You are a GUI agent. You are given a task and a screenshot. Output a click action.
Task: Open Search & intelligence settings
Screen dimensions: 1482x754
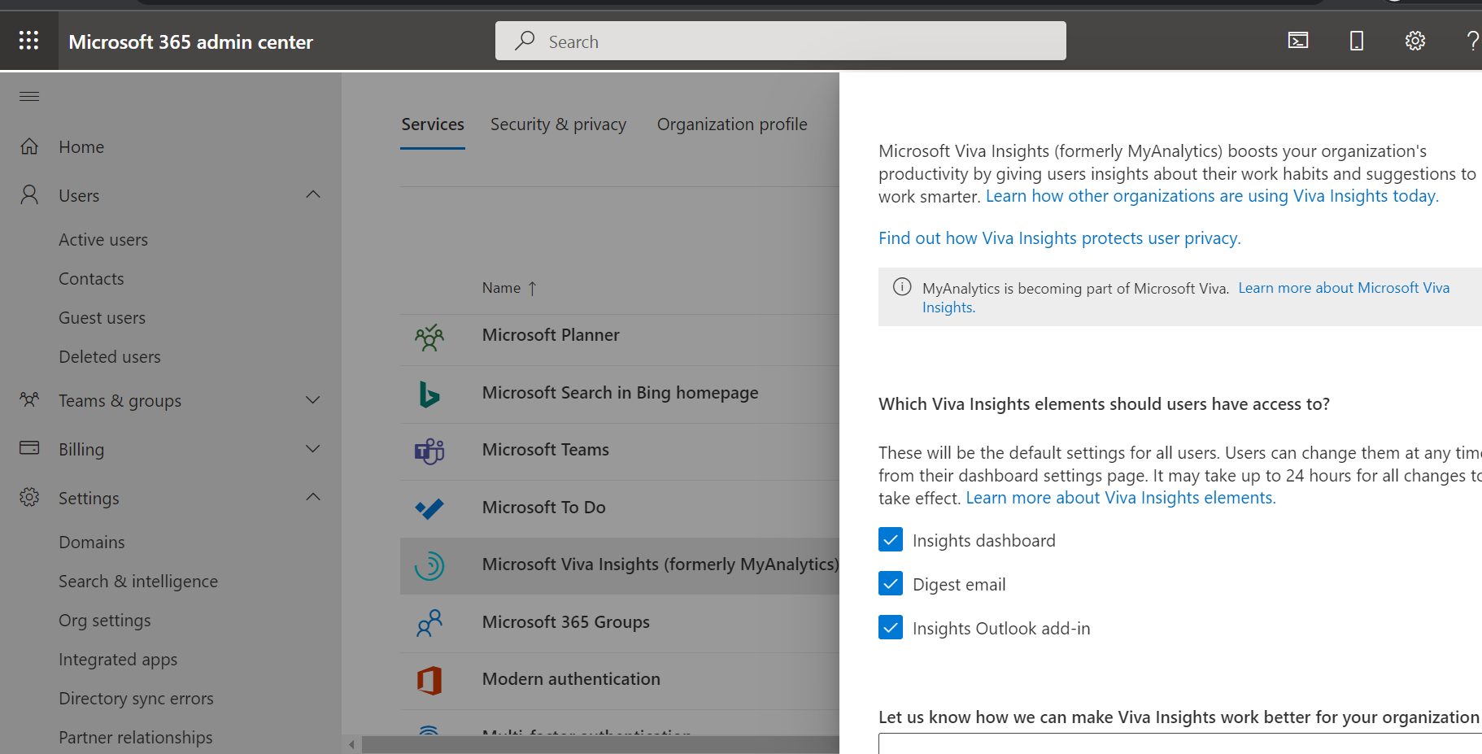(x=138, y=582)
